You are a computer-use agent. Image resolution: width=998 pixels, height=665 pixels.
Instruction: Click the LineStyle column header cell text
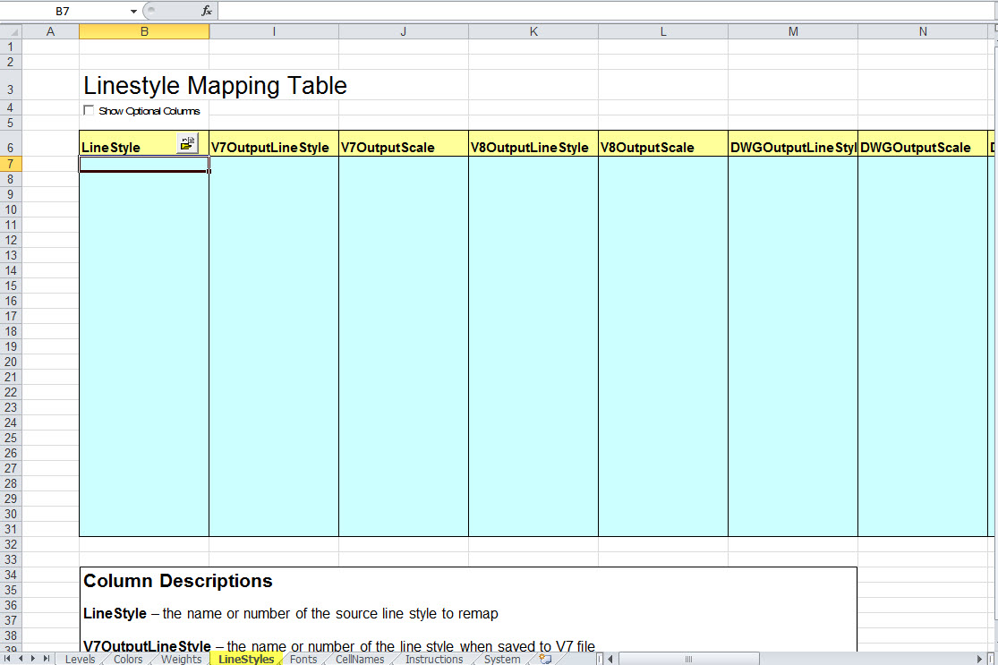coord(111,148)
